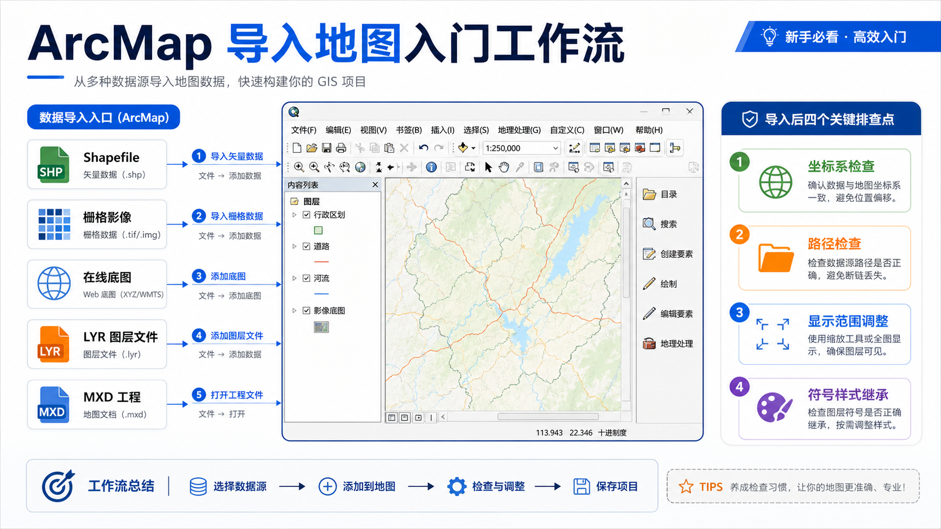Click the green 行政区划 symbol swatch
The height and width of the screenshot is (529, 941).
[318, 230]
